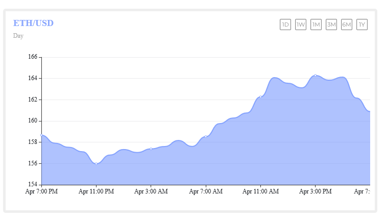The width and height of the screenshot is (386, 220).
Task: Select data point above Apr 3:00 AM
Action: (x=151, y=149)
